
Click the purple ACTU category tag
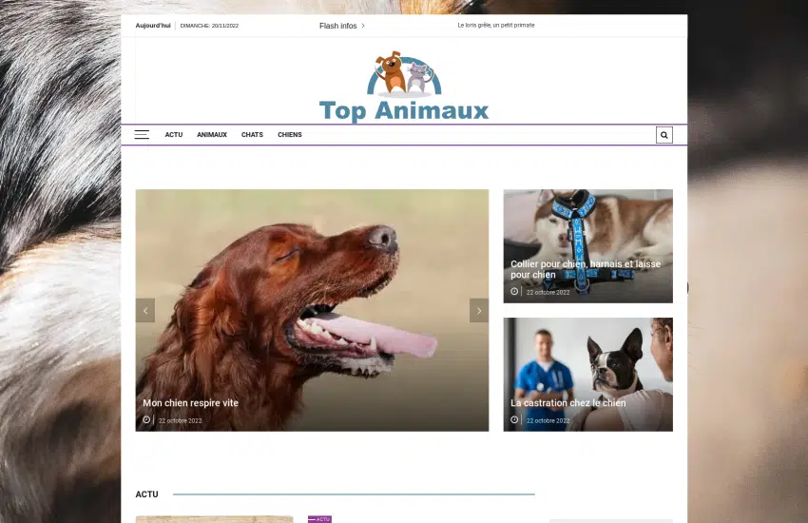tap(319, 519)
